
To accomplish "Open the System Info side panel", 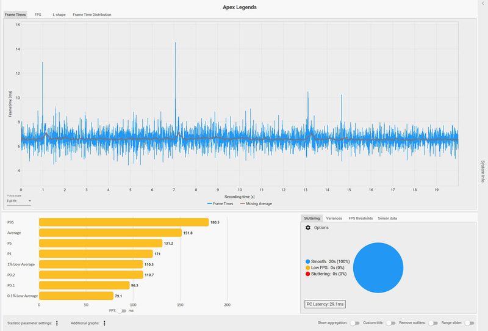I will [483, 172].
